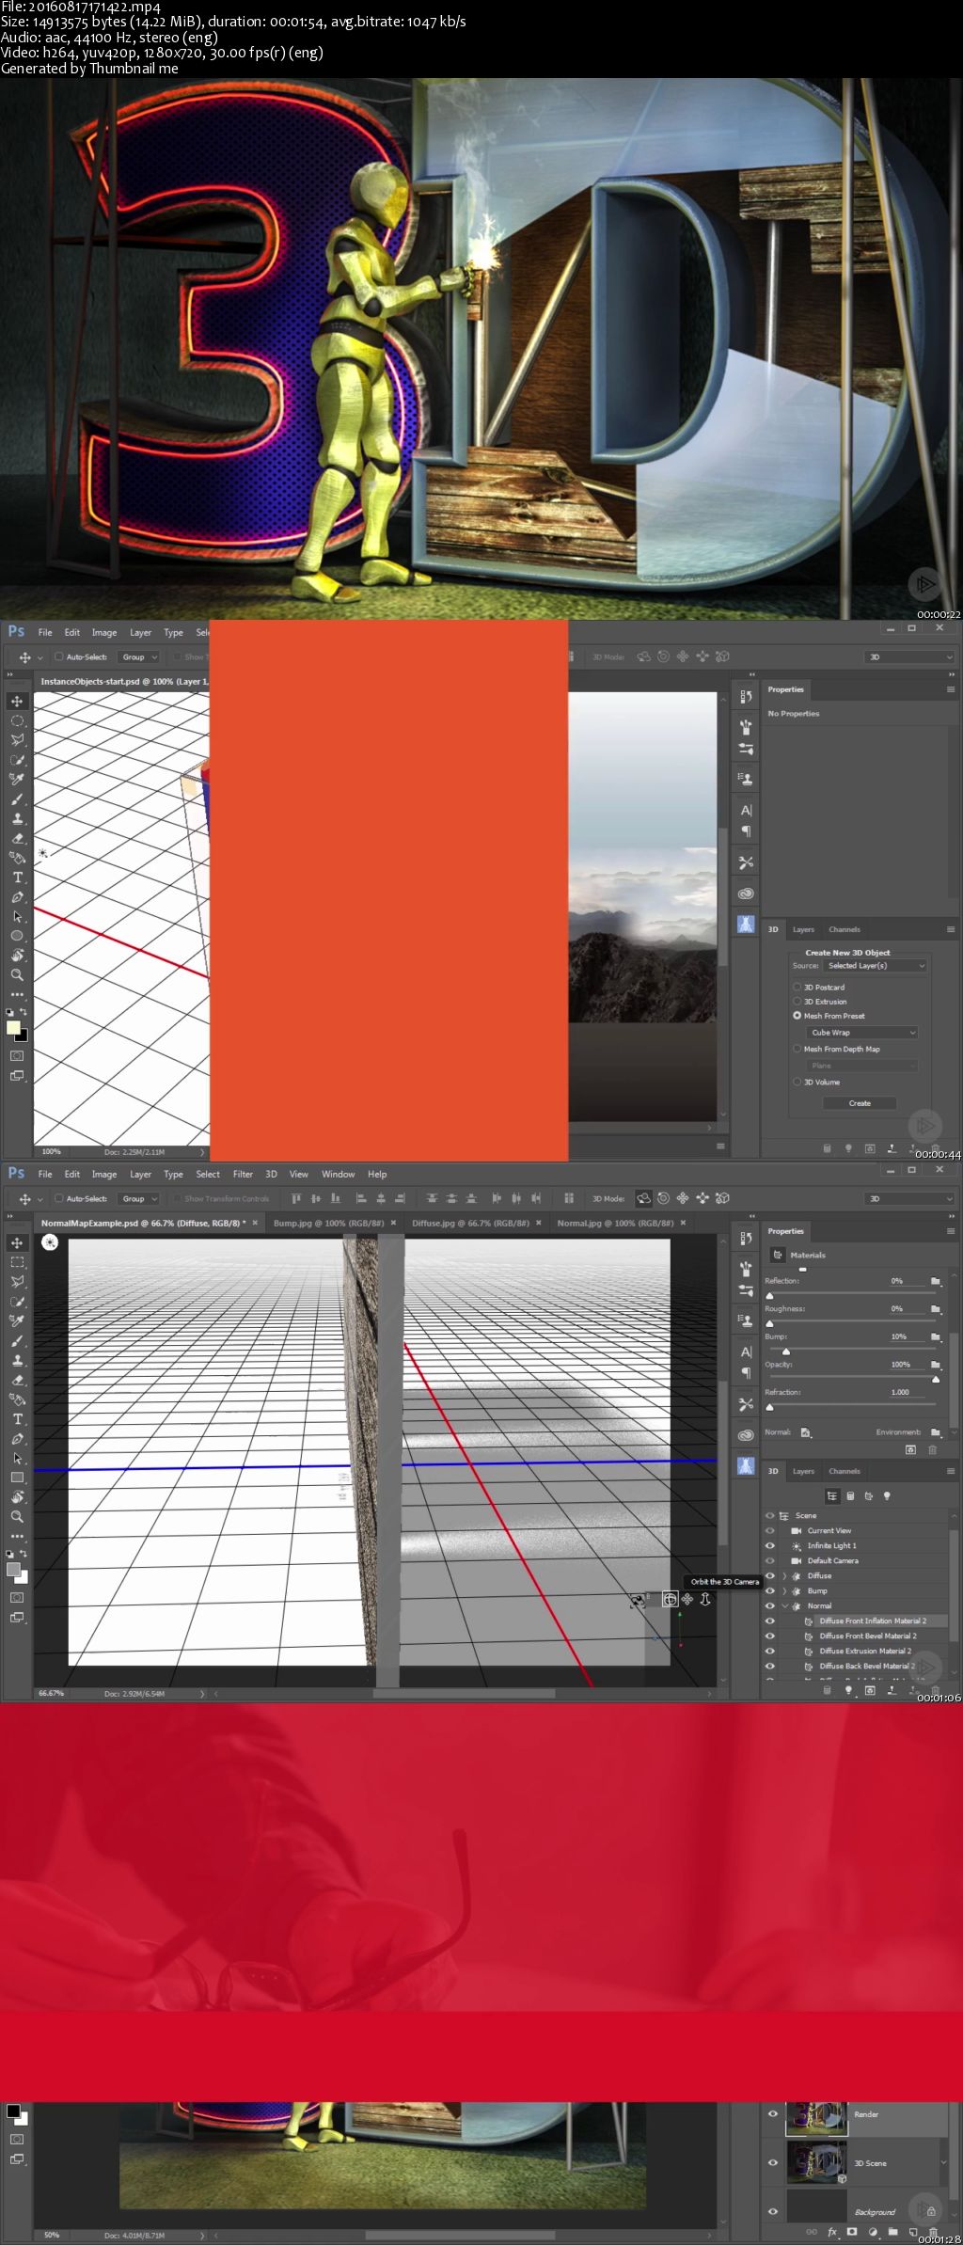Select the Default Camera row
This screenshot has height=2245, width=963.
pyautogui.click(x=857, y=1560)
